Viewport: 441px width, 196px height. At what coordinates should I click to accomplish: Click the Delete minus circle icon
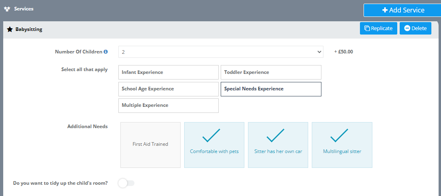click(407, 29)
